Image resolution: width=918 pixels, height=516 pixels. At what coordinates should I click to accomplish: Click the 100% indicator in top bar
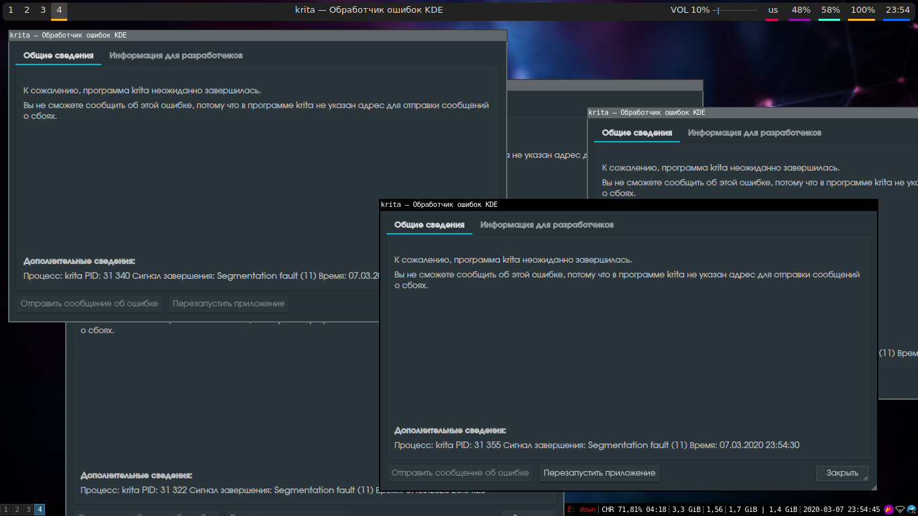point(863,10)
